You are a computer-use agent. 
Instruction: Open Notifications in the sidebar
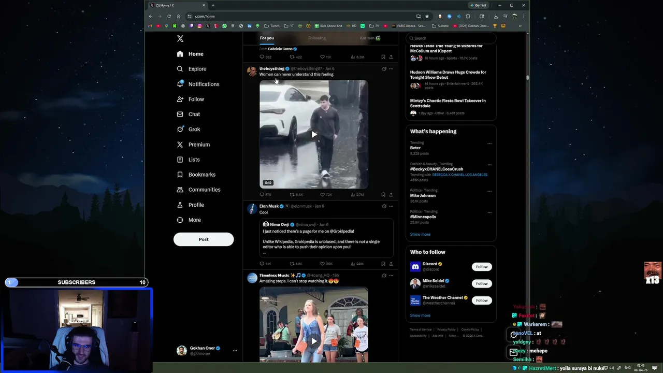point(198,84)
